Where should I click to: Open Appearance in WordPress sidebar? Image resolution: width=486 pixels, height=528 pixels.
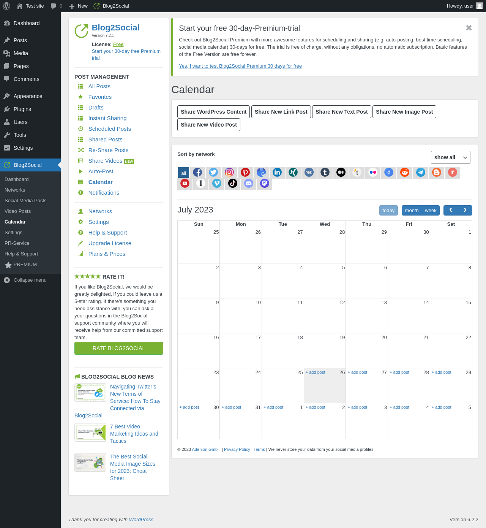(x=30, y=96)
